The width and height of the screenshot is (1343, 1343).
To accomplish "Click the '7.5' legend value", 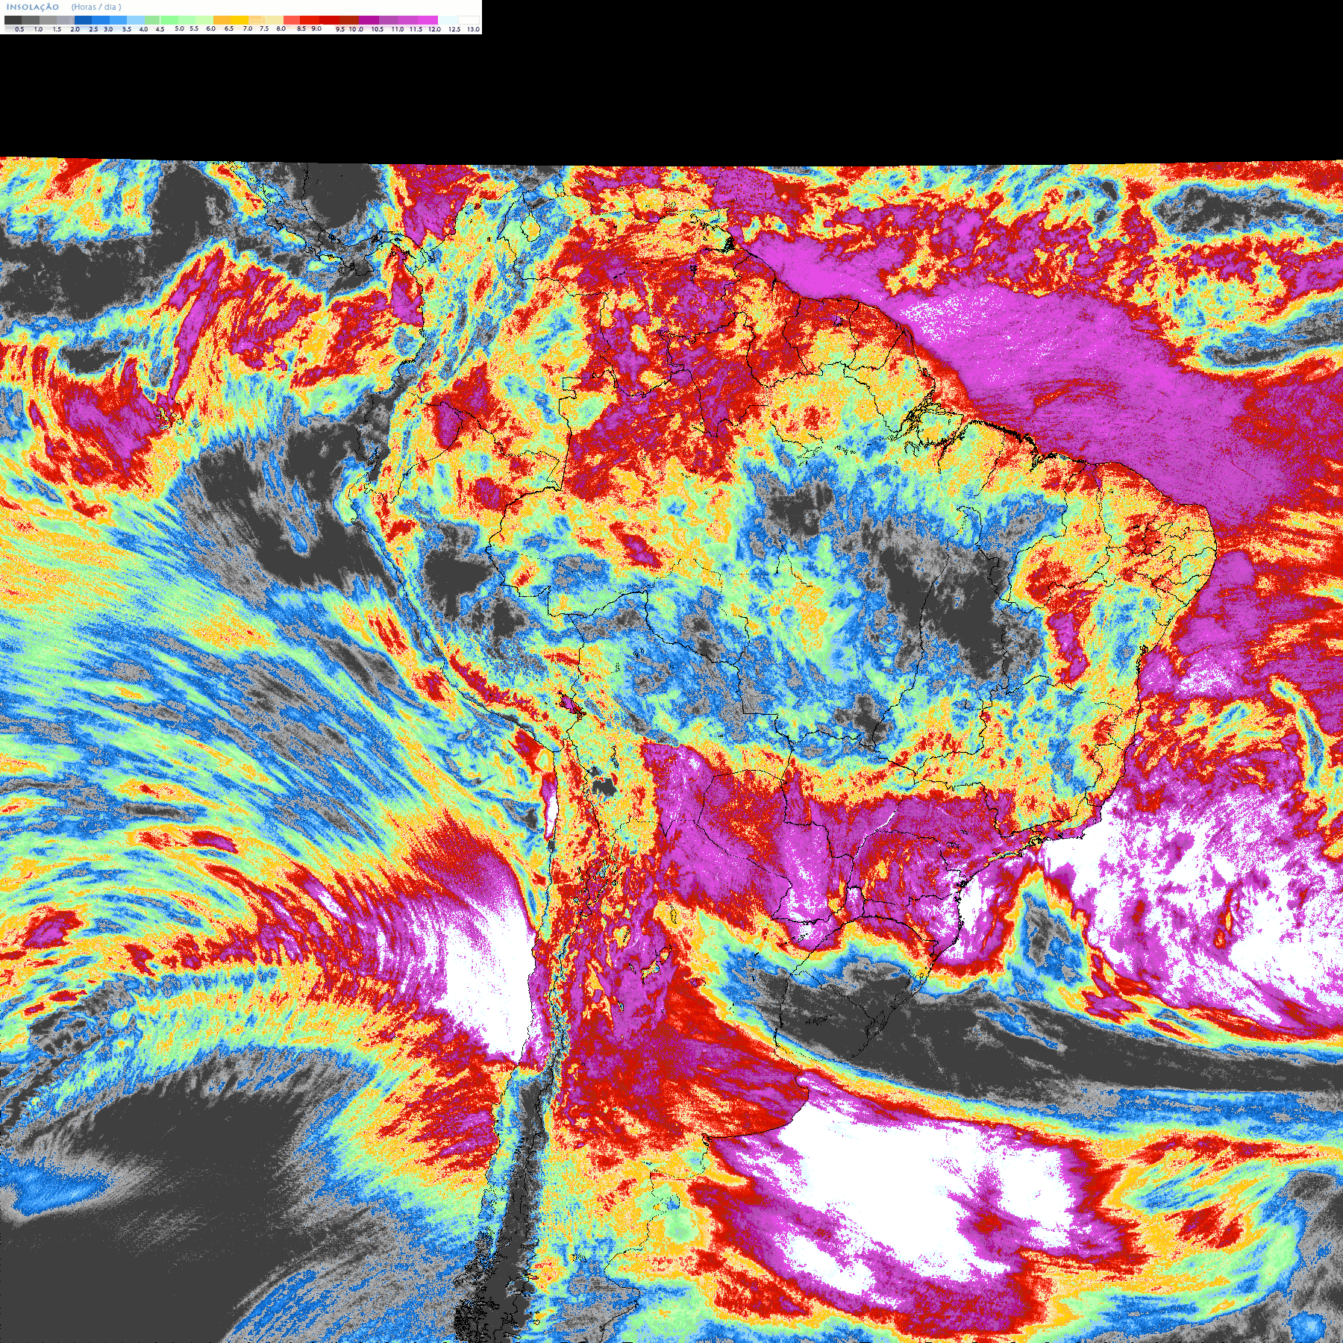I will (x=264, y=28).
